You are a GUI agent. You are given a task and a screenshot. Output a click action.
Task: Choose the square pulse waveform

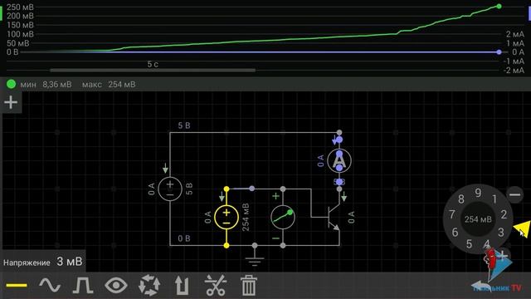pyautogui.click(x=83, y=285)
